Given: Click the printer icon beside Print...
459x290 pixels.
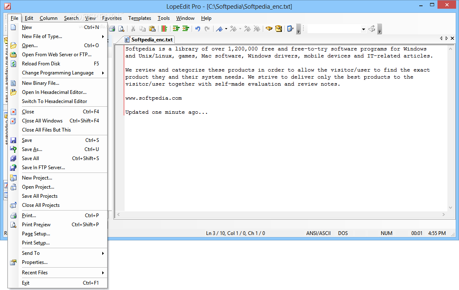Looking at the screenshot, I should (x=13, y=216).
